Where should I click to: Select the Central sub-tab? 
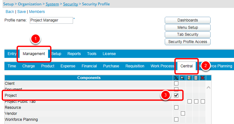click(187, 66)
